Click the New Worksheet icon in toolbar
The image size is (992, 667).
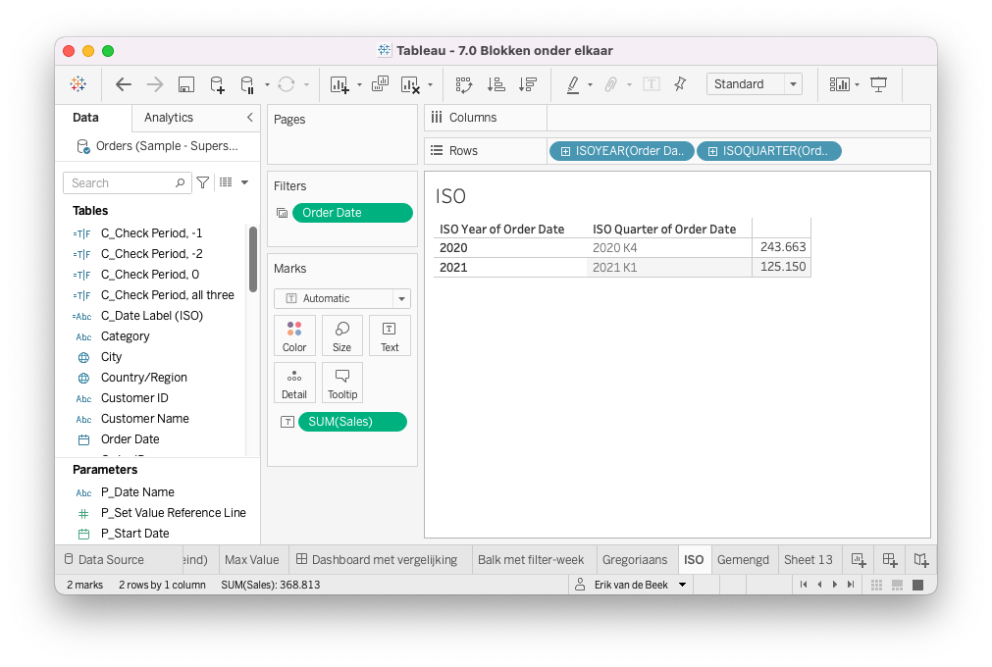coord(339,84)
